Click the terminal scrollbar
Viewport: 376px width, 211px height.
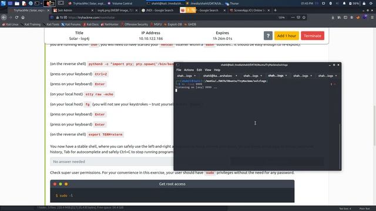click(x=340, y=147)
